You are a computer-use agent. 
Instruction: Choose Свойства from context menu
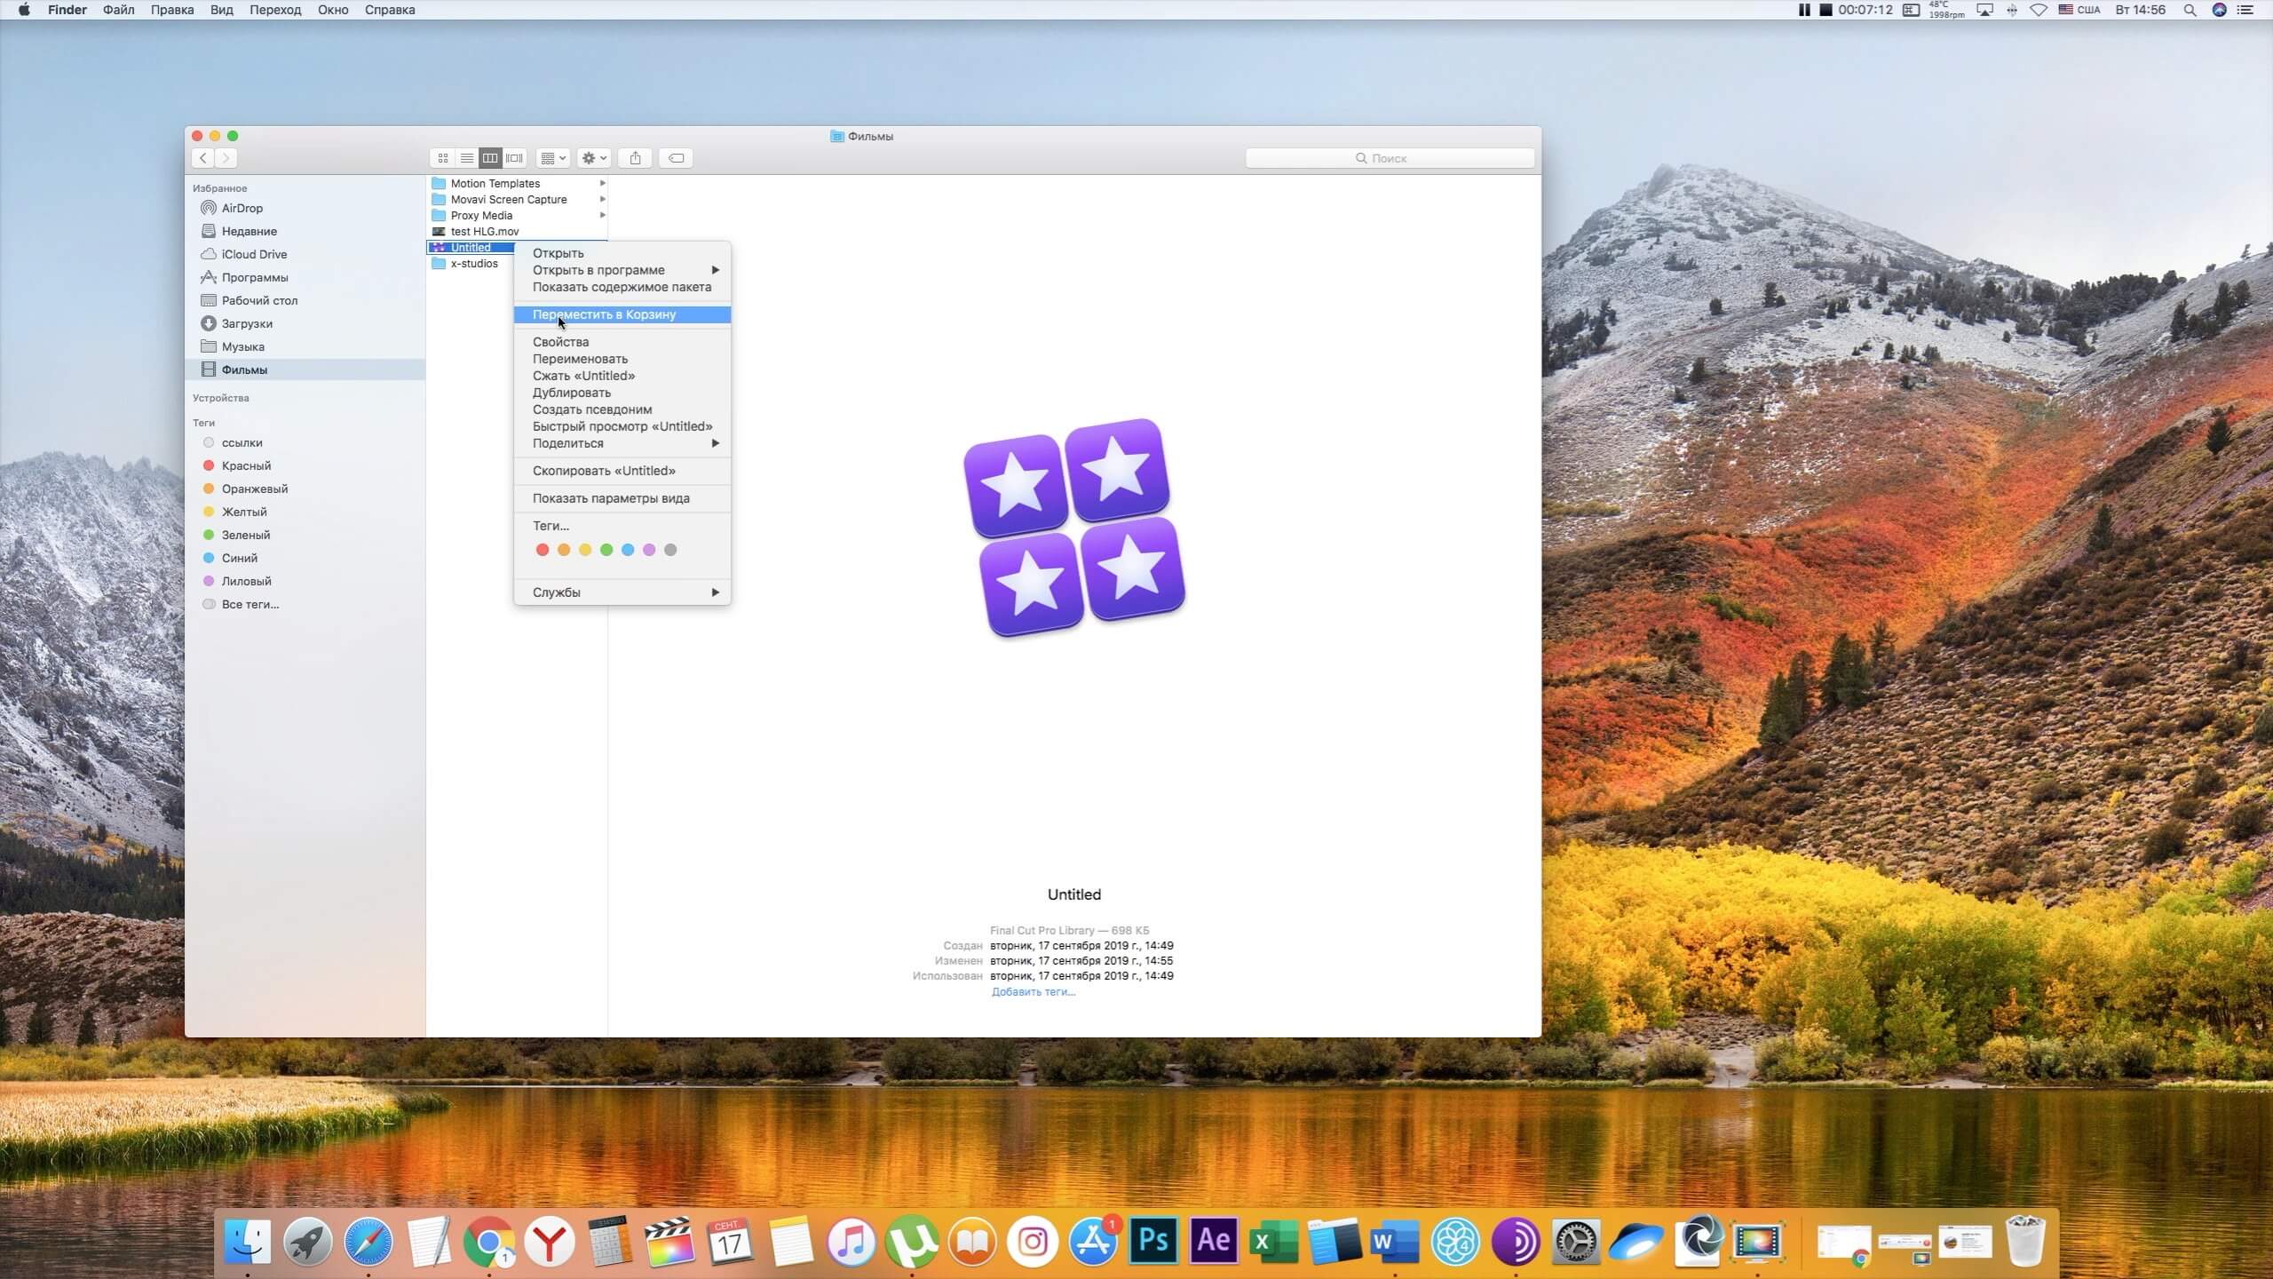pos(622,342)
